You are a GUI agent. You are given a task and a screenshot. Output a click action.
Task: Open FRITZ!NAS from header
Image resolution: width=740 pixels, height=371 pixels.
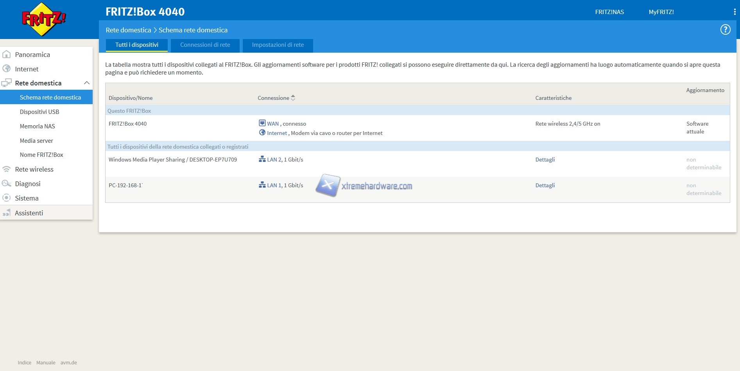[609, 12]
